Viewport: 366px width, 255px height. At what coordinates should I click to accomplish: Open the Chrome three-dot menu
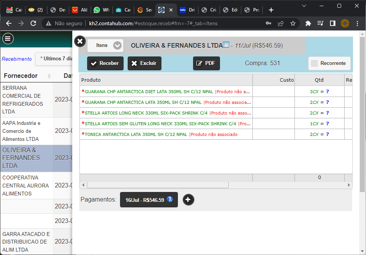(x=357, y=23)
